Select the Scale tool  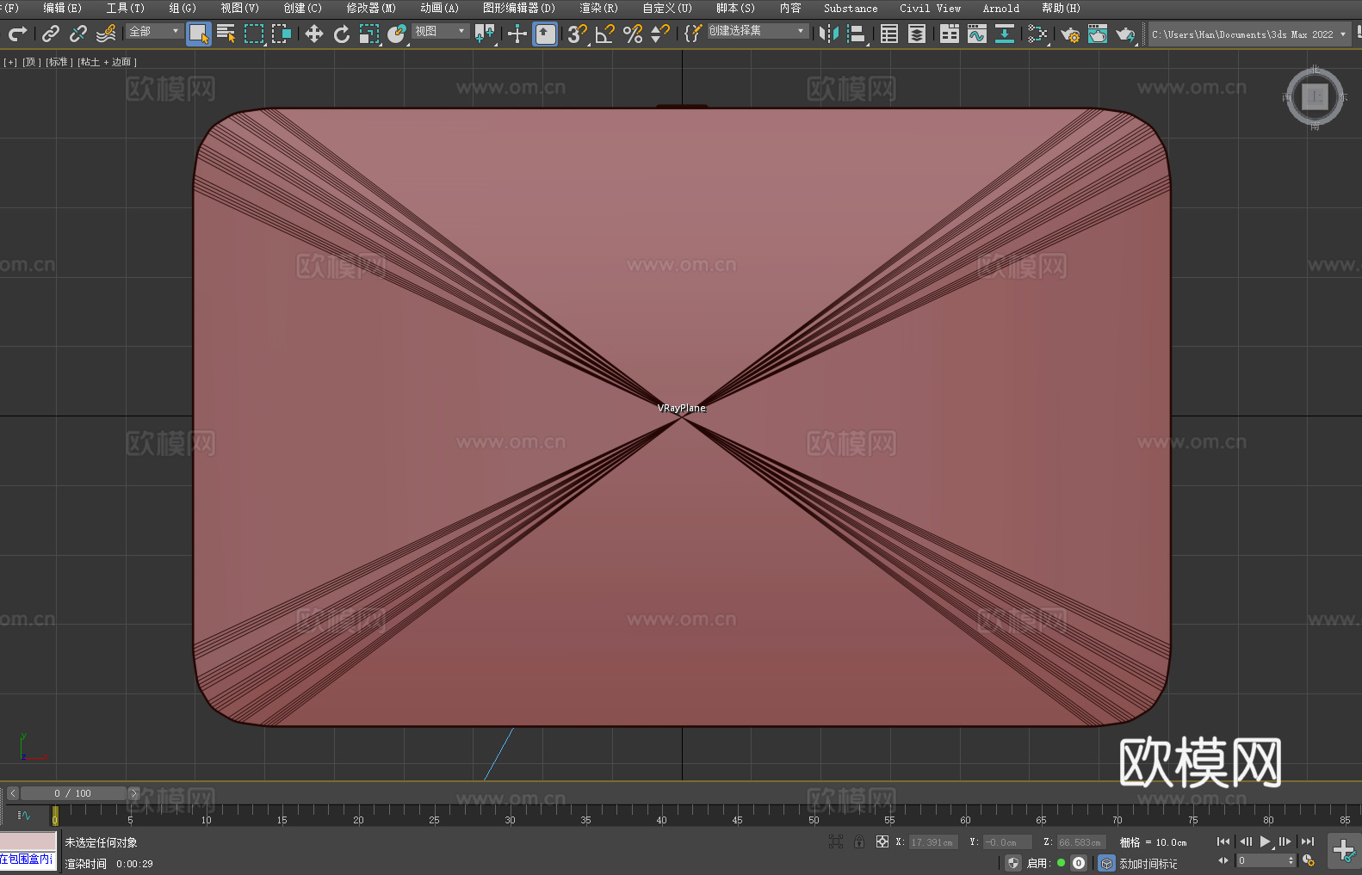click(x=369, y=34)
